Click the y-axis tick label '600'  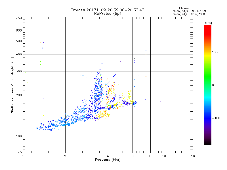tap(19, 30)
